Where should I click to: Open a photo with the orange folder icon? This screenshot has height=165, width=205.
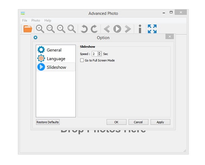28,29
